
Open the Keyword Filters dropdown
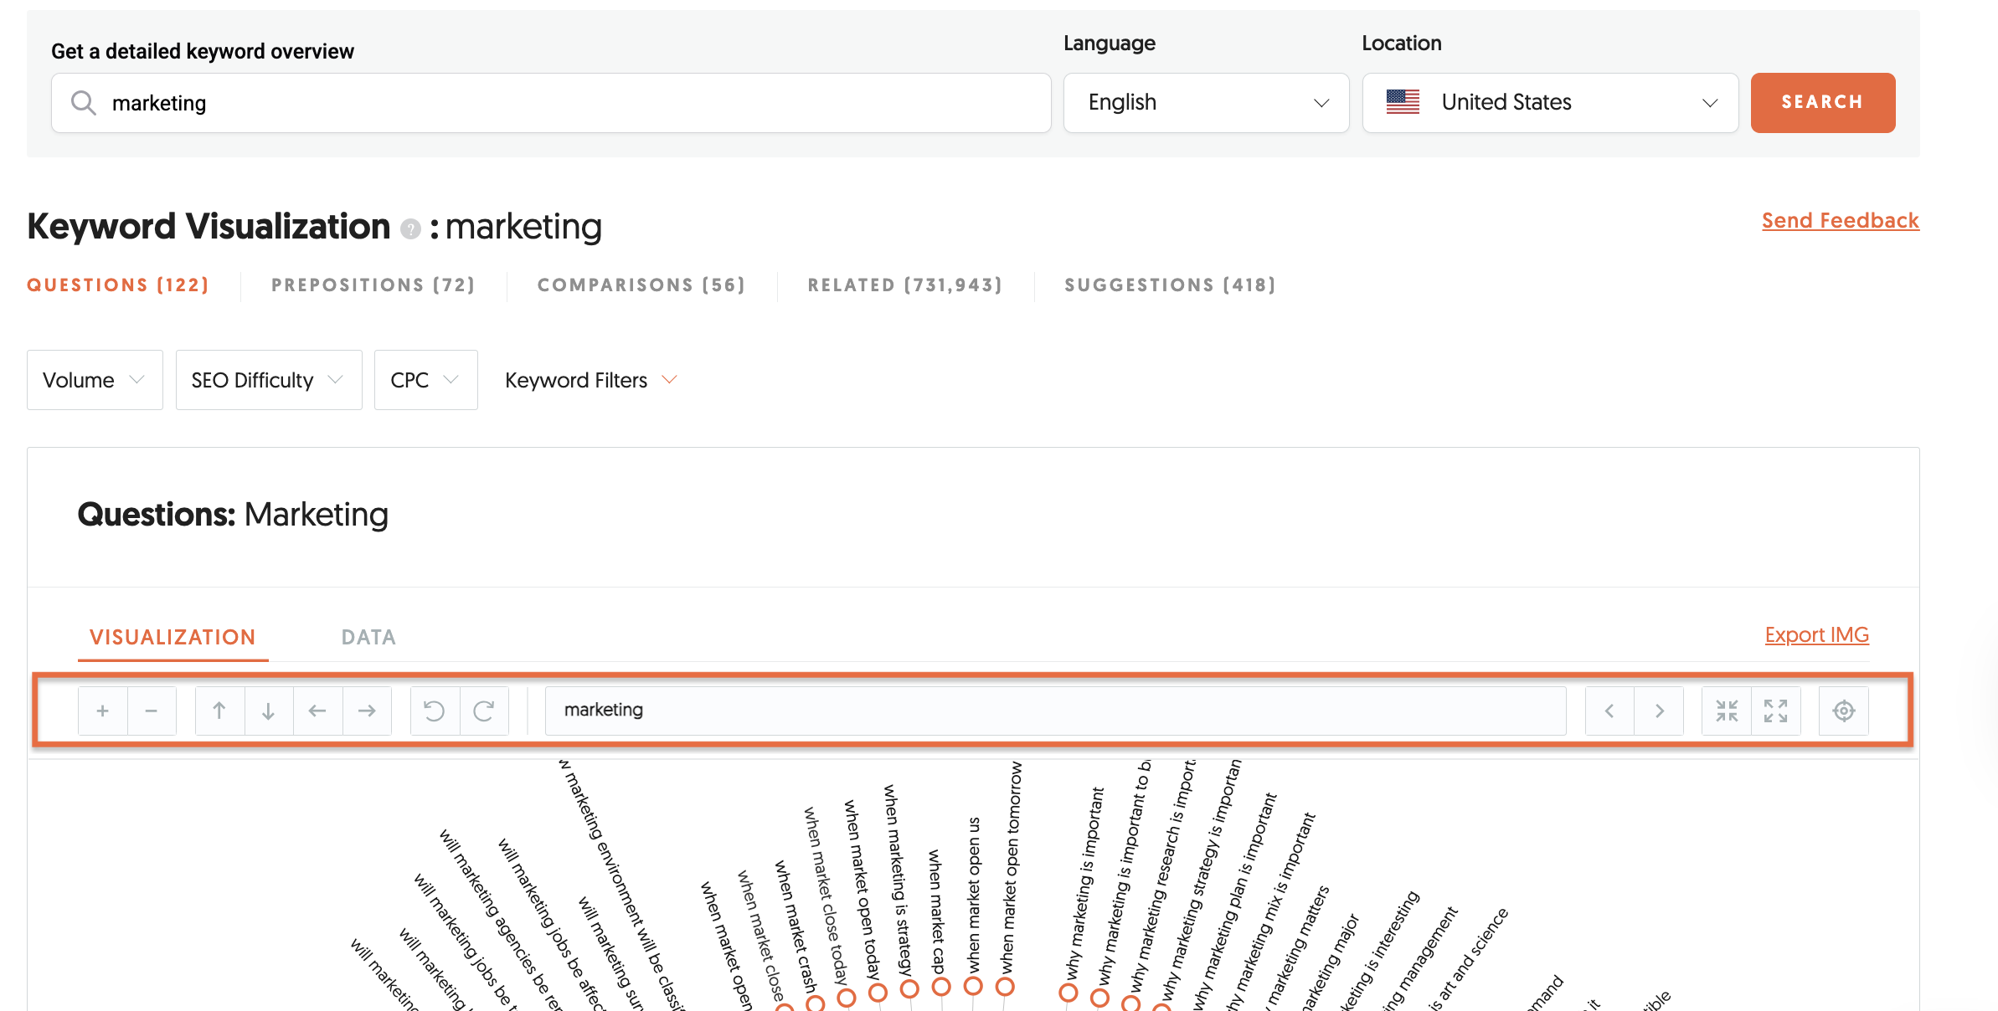click(590, 379)
